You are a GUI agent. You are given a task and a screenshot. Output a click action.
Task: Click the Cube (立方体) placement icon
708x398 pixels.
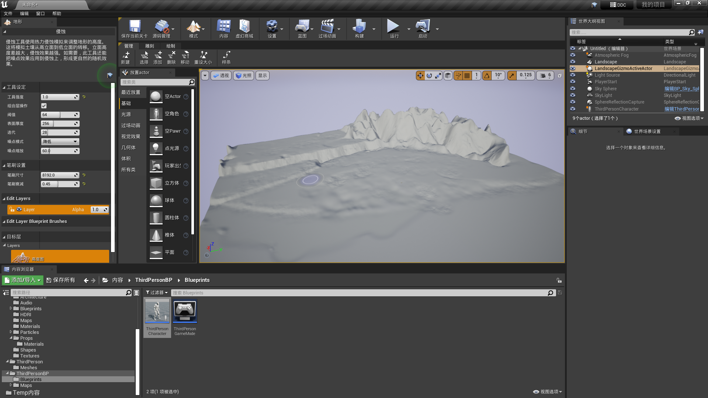coord(156,183)
